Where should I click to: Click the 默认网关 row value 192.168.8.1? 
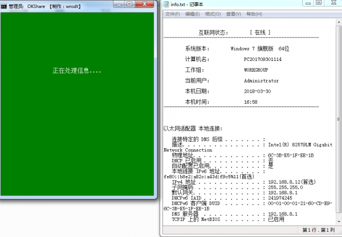pos(283,193)
